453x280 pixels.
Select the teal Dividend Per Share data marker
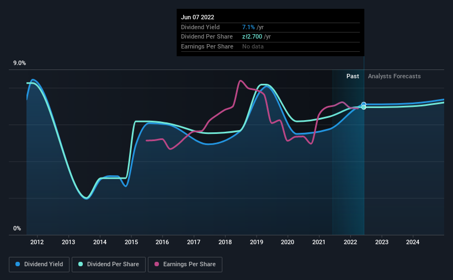(x=364, y=107)
